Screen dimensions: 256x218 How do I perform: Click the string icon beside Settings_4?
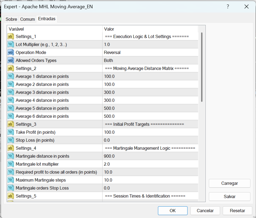[x=11, y=148]
